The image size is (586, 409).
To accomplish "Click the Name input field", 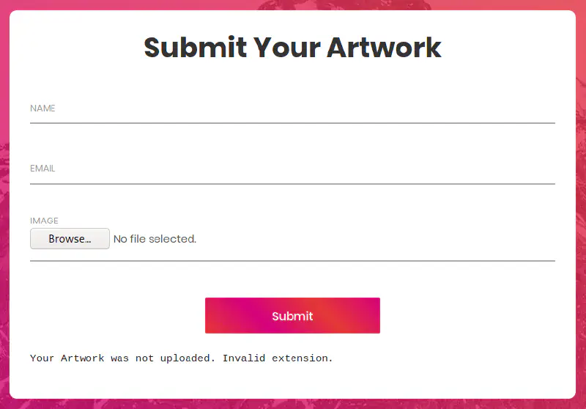I will 293,108.
